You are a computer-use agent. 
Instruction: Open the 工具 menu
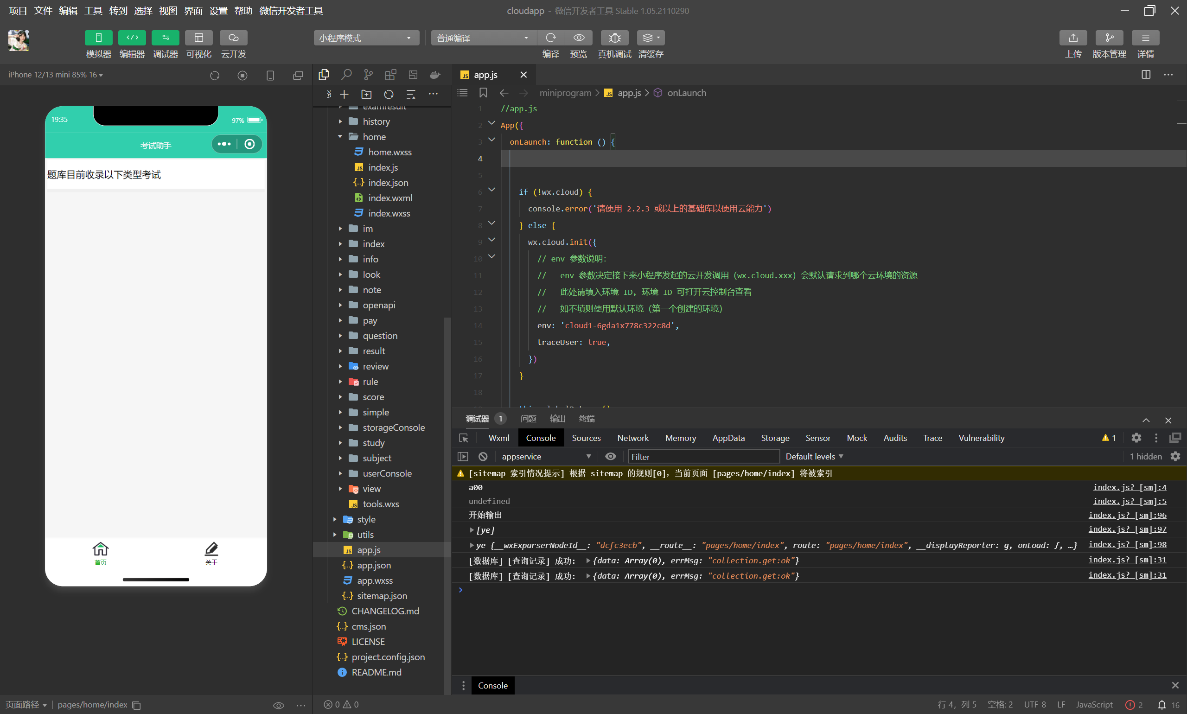tap(93, 11)
